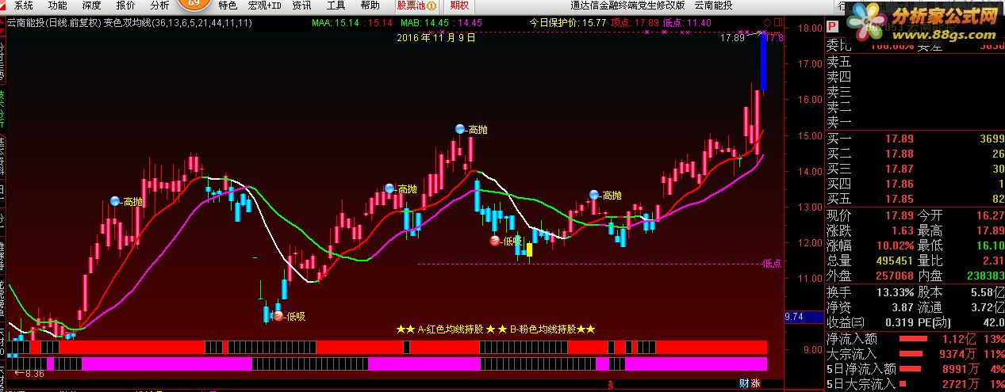The width and height of the screenshot is (1005, 392).
Task: Open the 报价 menu
Action: [x=126, y=6]
